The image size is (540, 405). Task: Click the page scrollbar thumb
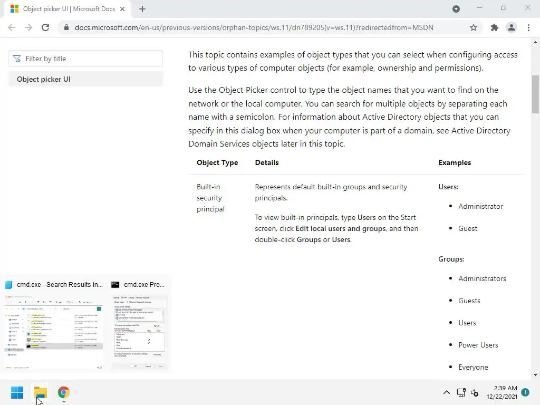[x=535, y=94]
